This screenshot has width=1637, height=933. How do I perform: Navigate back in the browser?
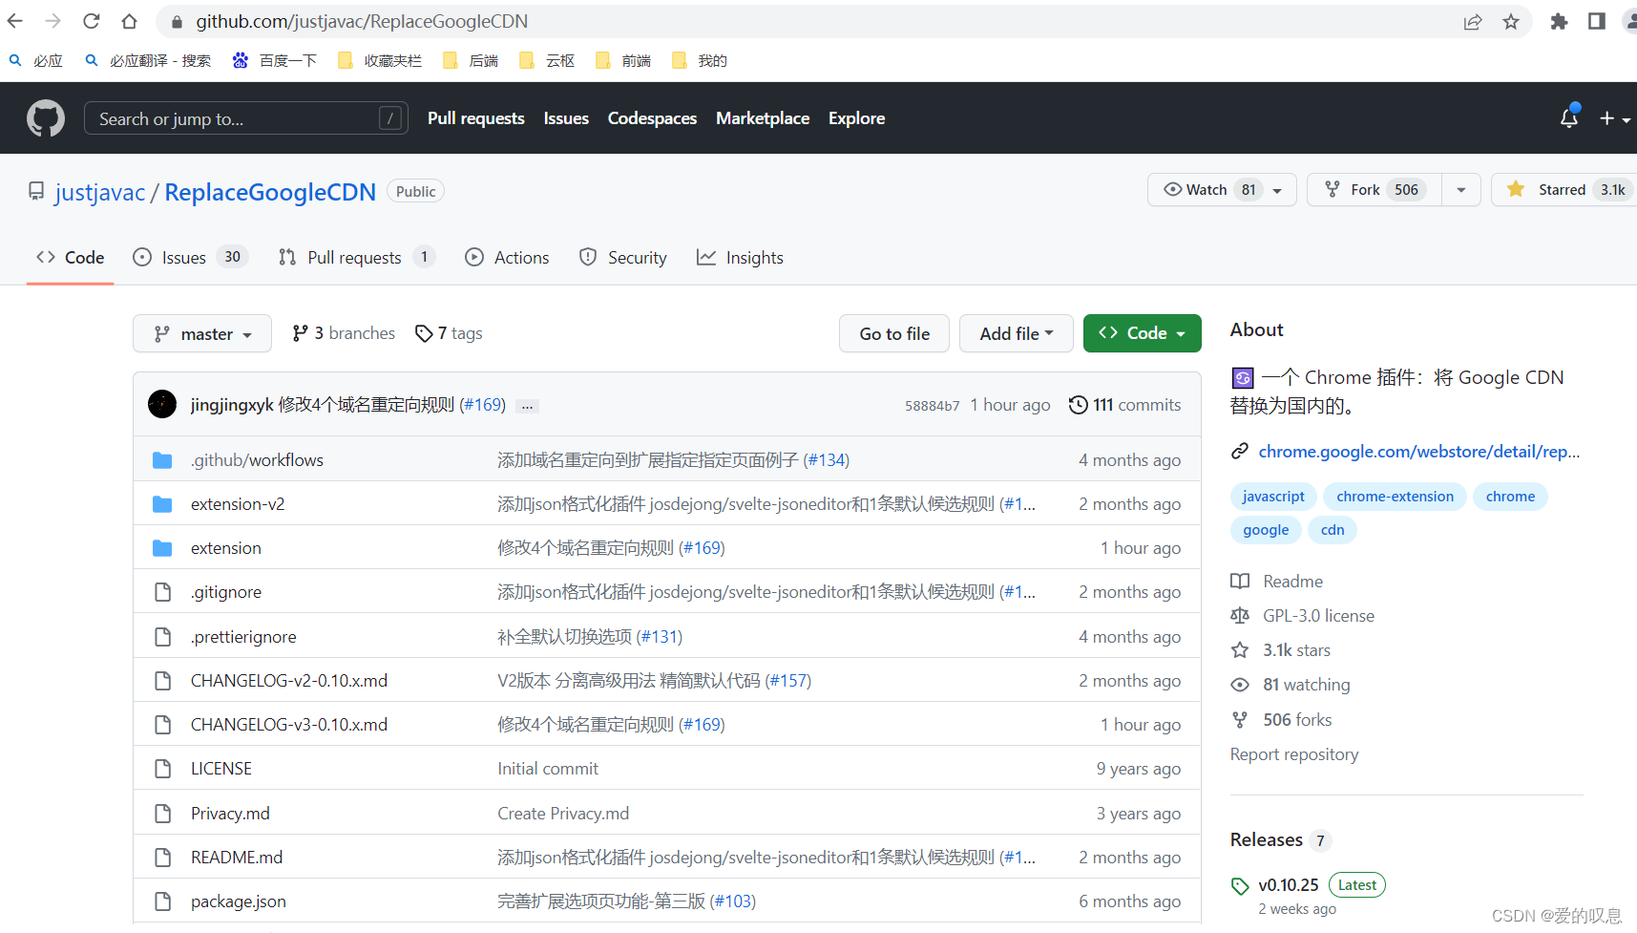pos(15,21)
